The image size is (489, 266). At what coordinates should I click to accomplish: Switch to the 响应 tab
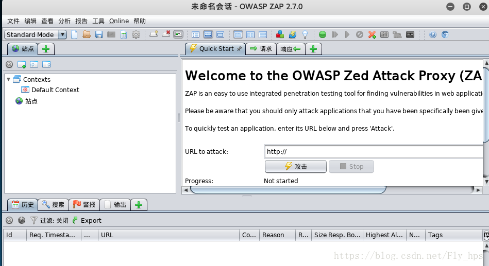tap(290, 49)
